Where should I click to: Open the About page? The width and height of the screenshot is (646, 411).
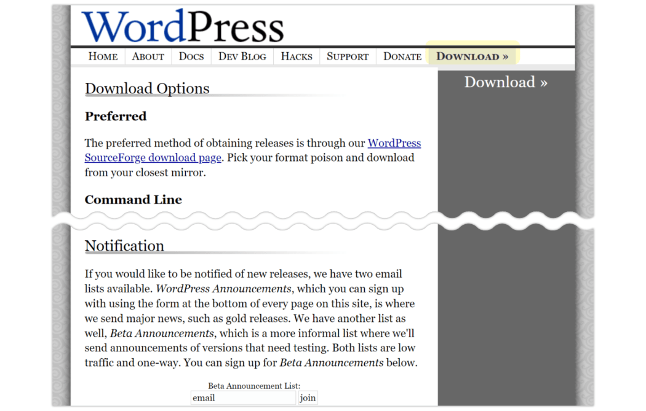(148, 57)
